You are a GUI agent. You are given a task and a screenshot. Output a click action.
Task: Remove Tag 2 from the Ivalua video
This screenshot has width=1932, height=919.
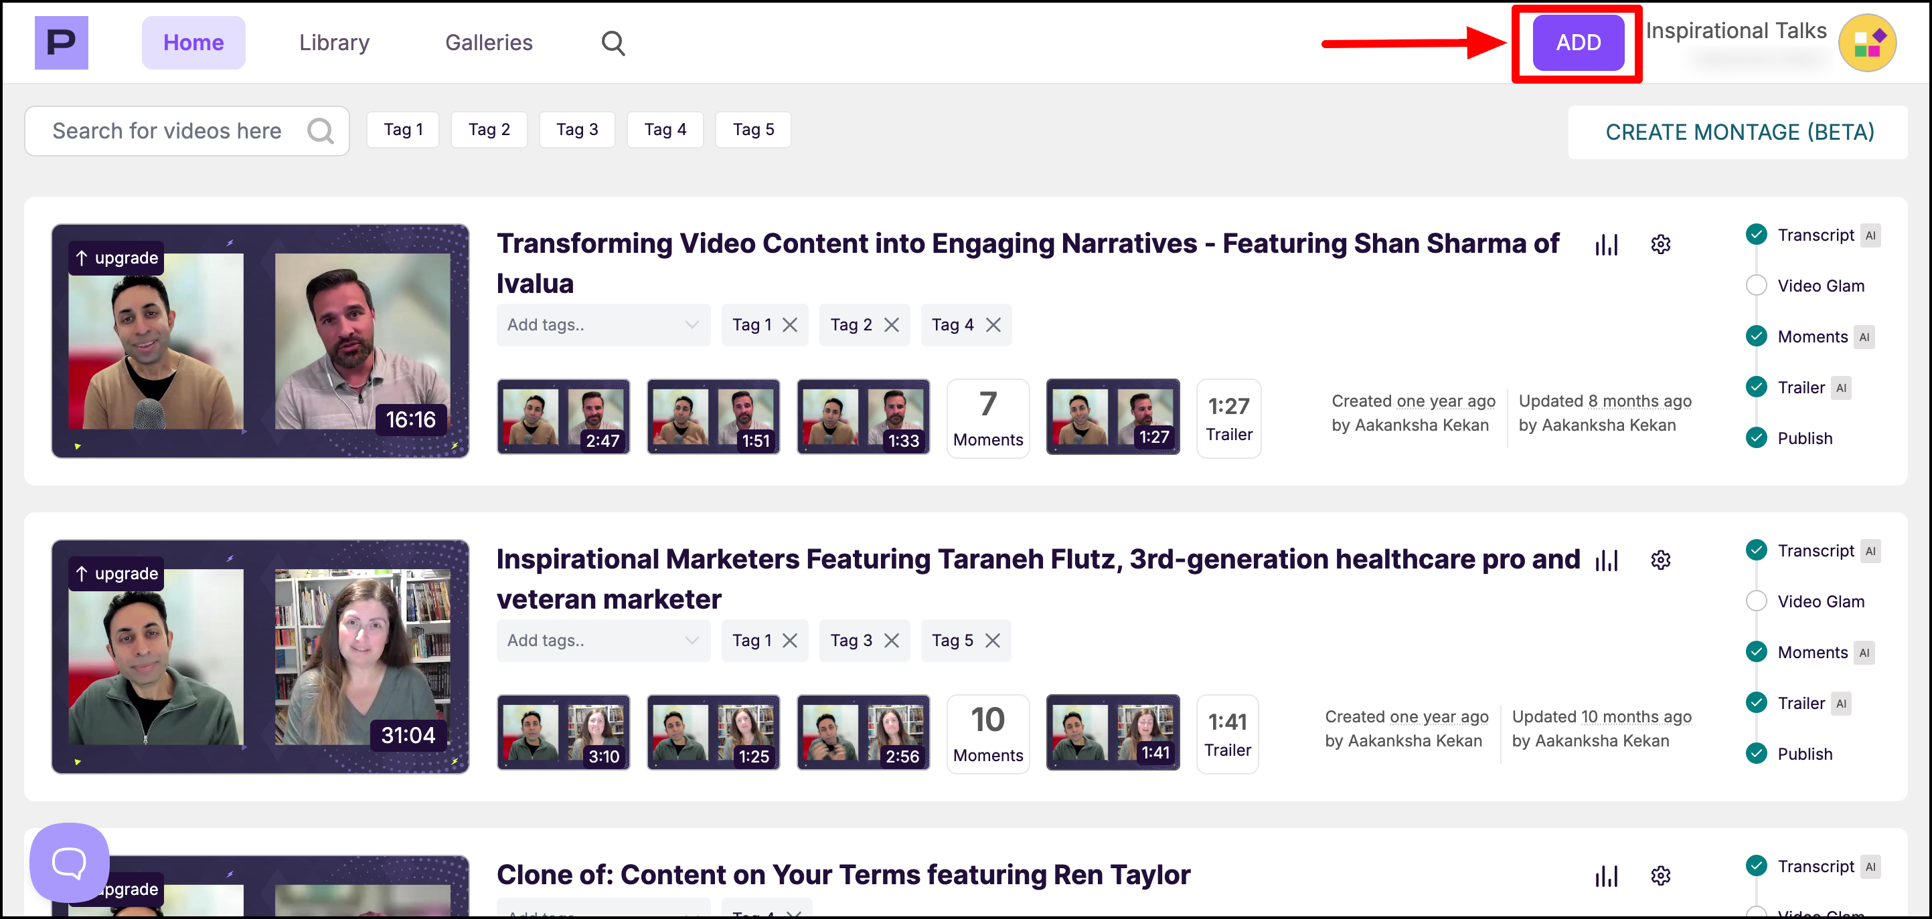click(x=891, y=324)
